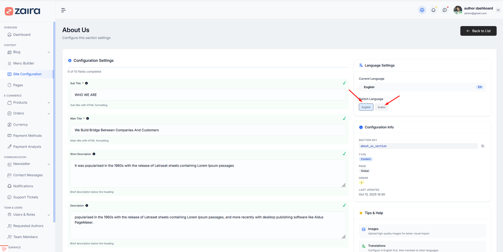Toggle the sidebar hamburger menu

[63, 10]
